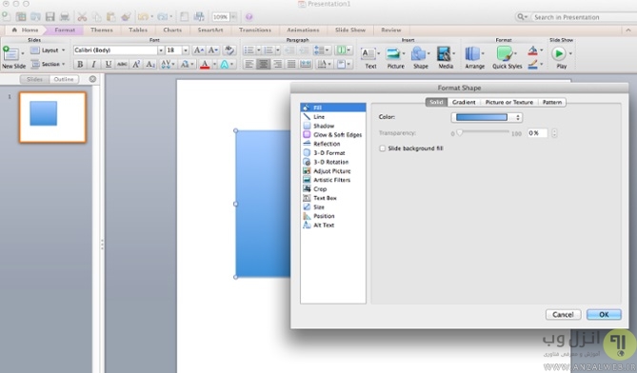
Task: Open the SmartArt tab
Action: (210, 30)
